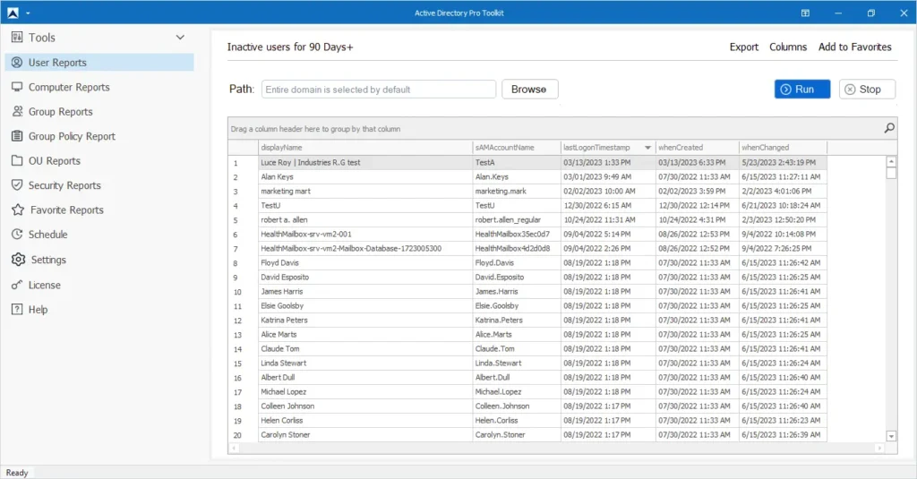Click the displayName column header

point(365,148)
